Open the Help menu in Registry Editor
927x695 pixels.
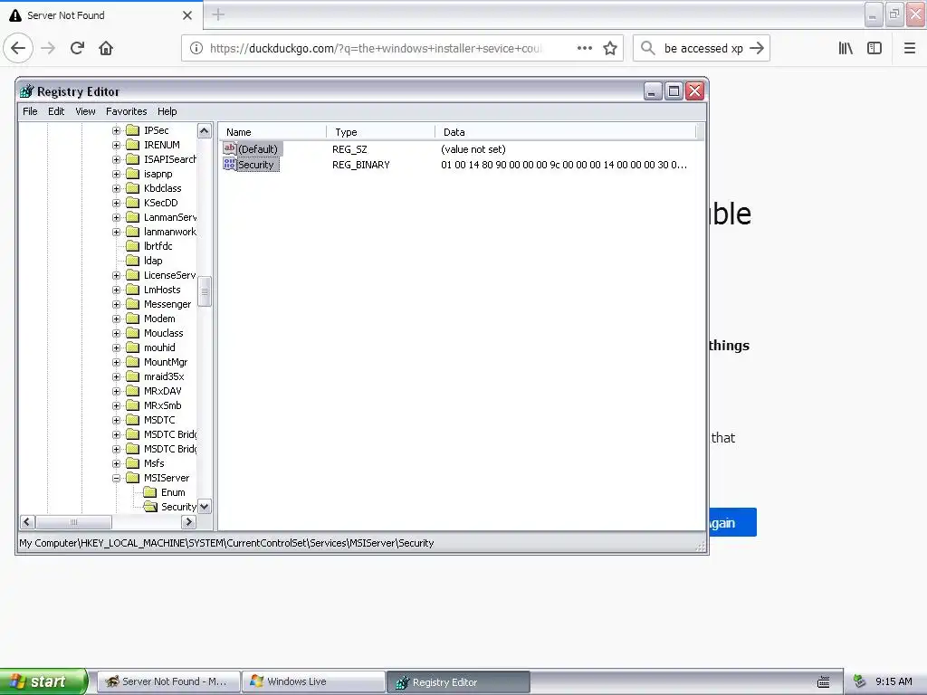click(x=167, y=111)
